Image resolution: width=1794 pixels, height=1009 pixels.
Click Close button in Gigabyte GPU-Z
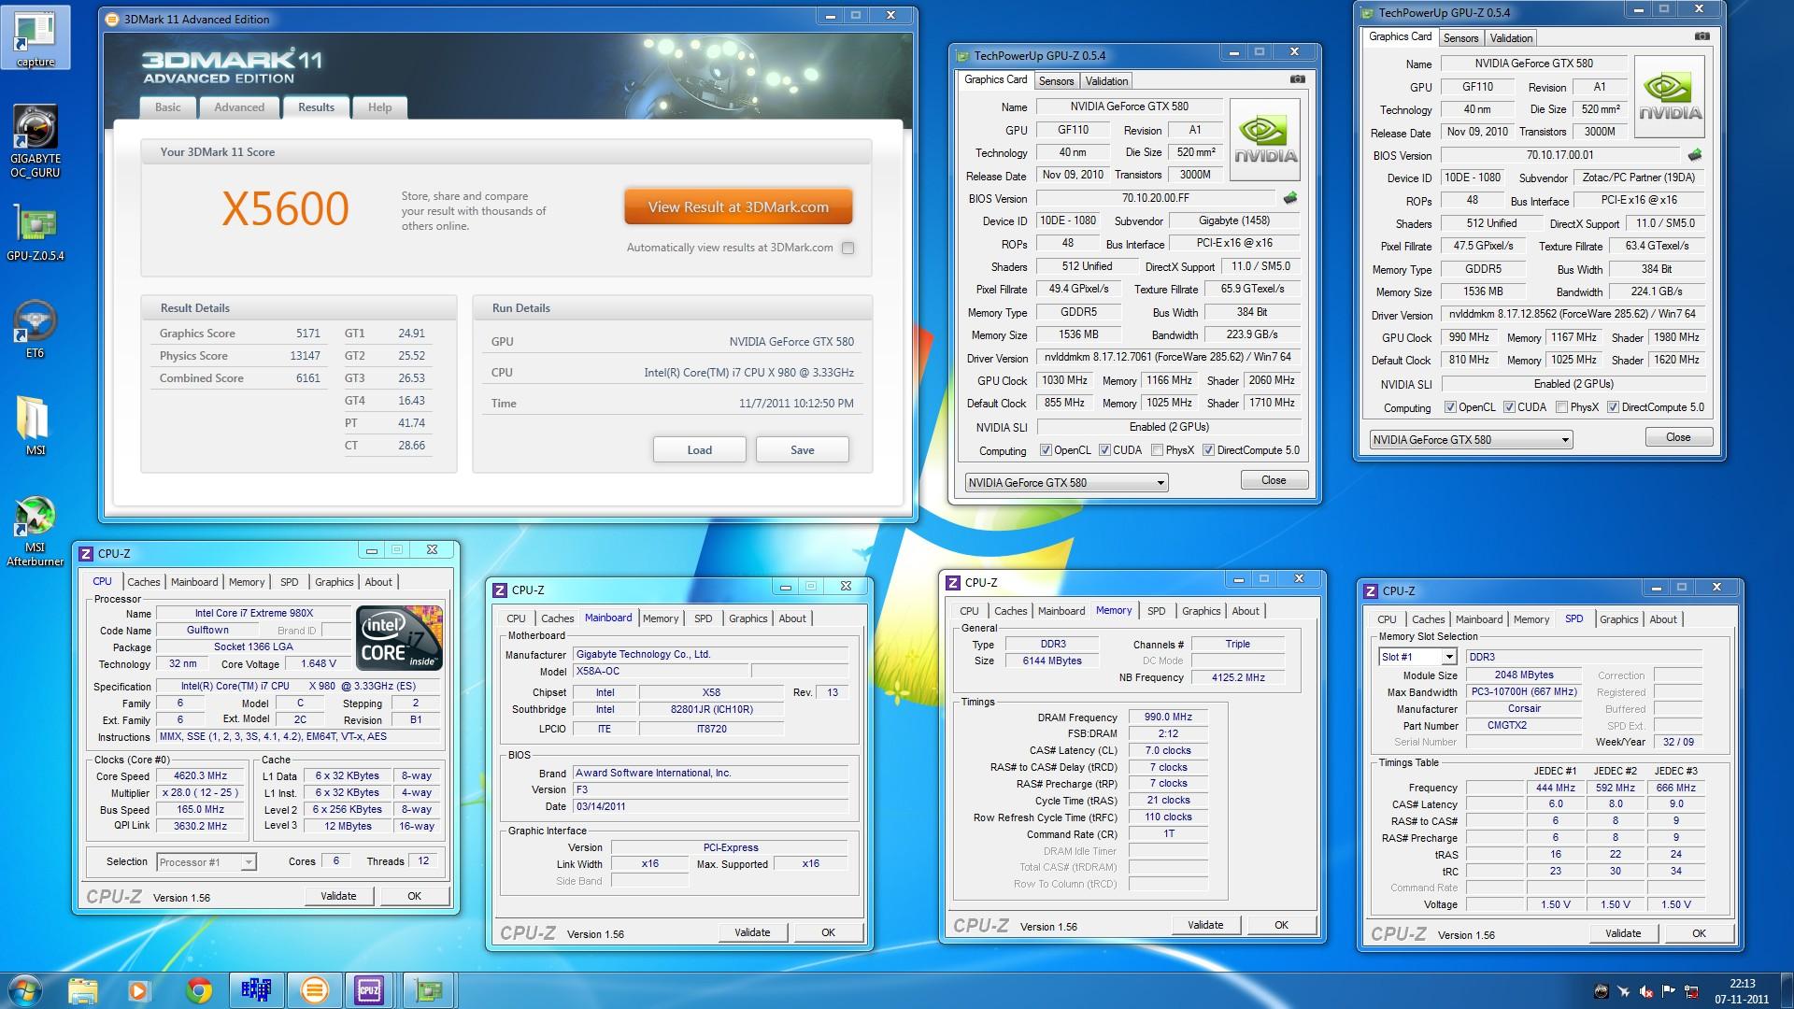click(x=1274, y=480)
